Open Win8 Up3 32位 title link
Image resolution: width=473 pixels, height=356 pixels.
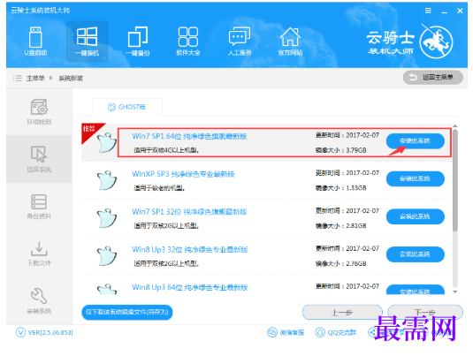(190, 250)
